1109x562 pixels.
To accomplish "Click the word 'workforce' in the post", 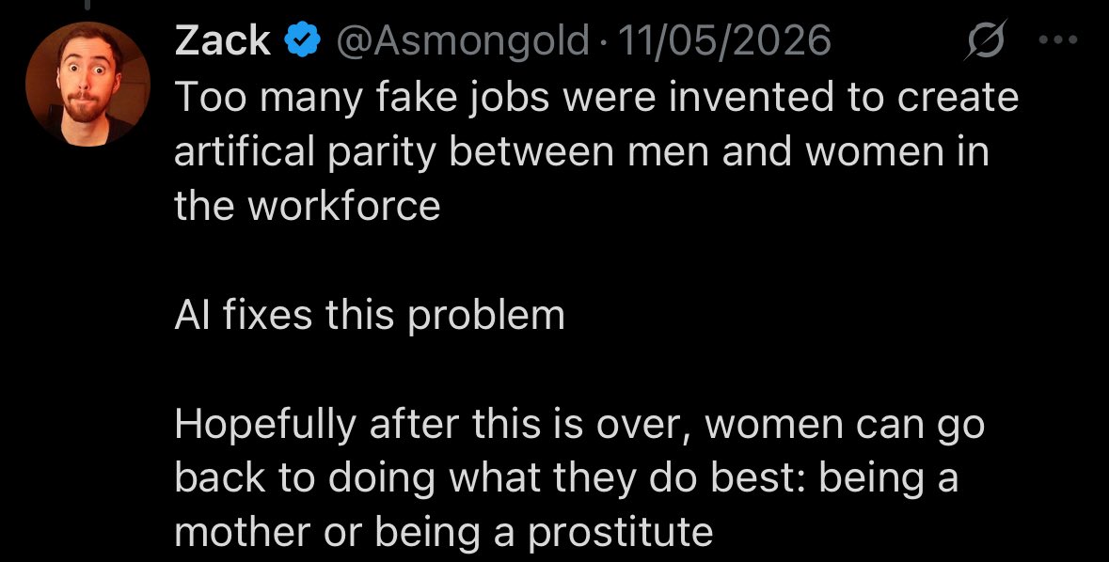I will coord(343,207).
